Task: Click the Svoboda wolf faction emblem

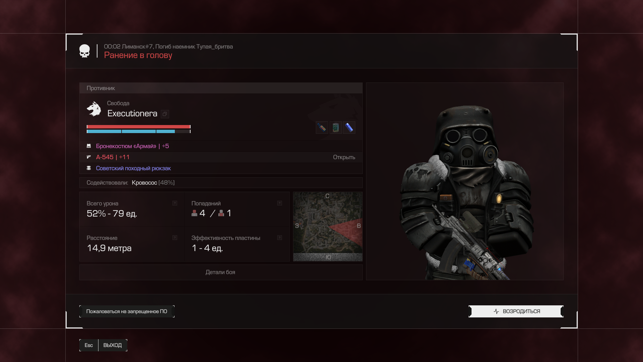Action: pos(94,109)
